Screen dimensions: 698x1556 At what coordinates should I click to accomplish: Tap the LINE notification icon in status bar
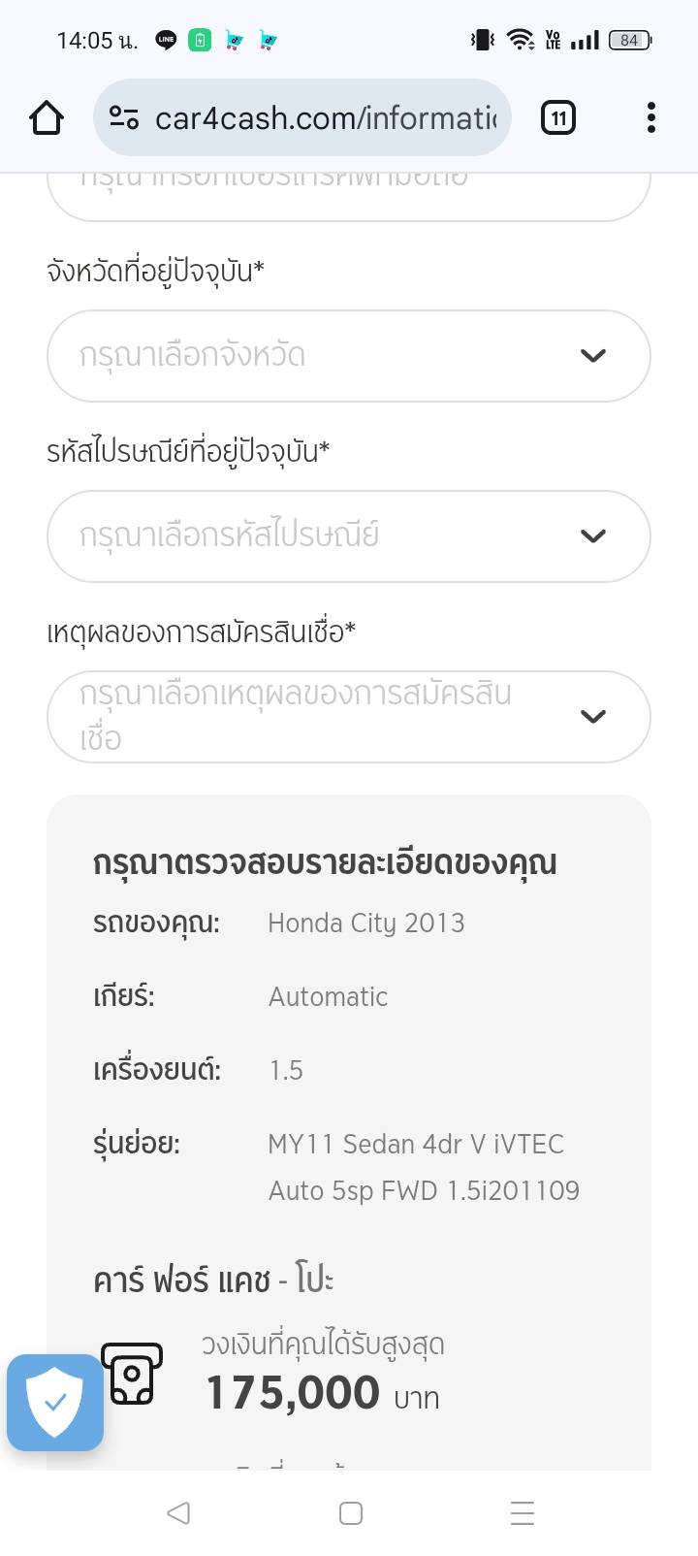pos(167,40)
